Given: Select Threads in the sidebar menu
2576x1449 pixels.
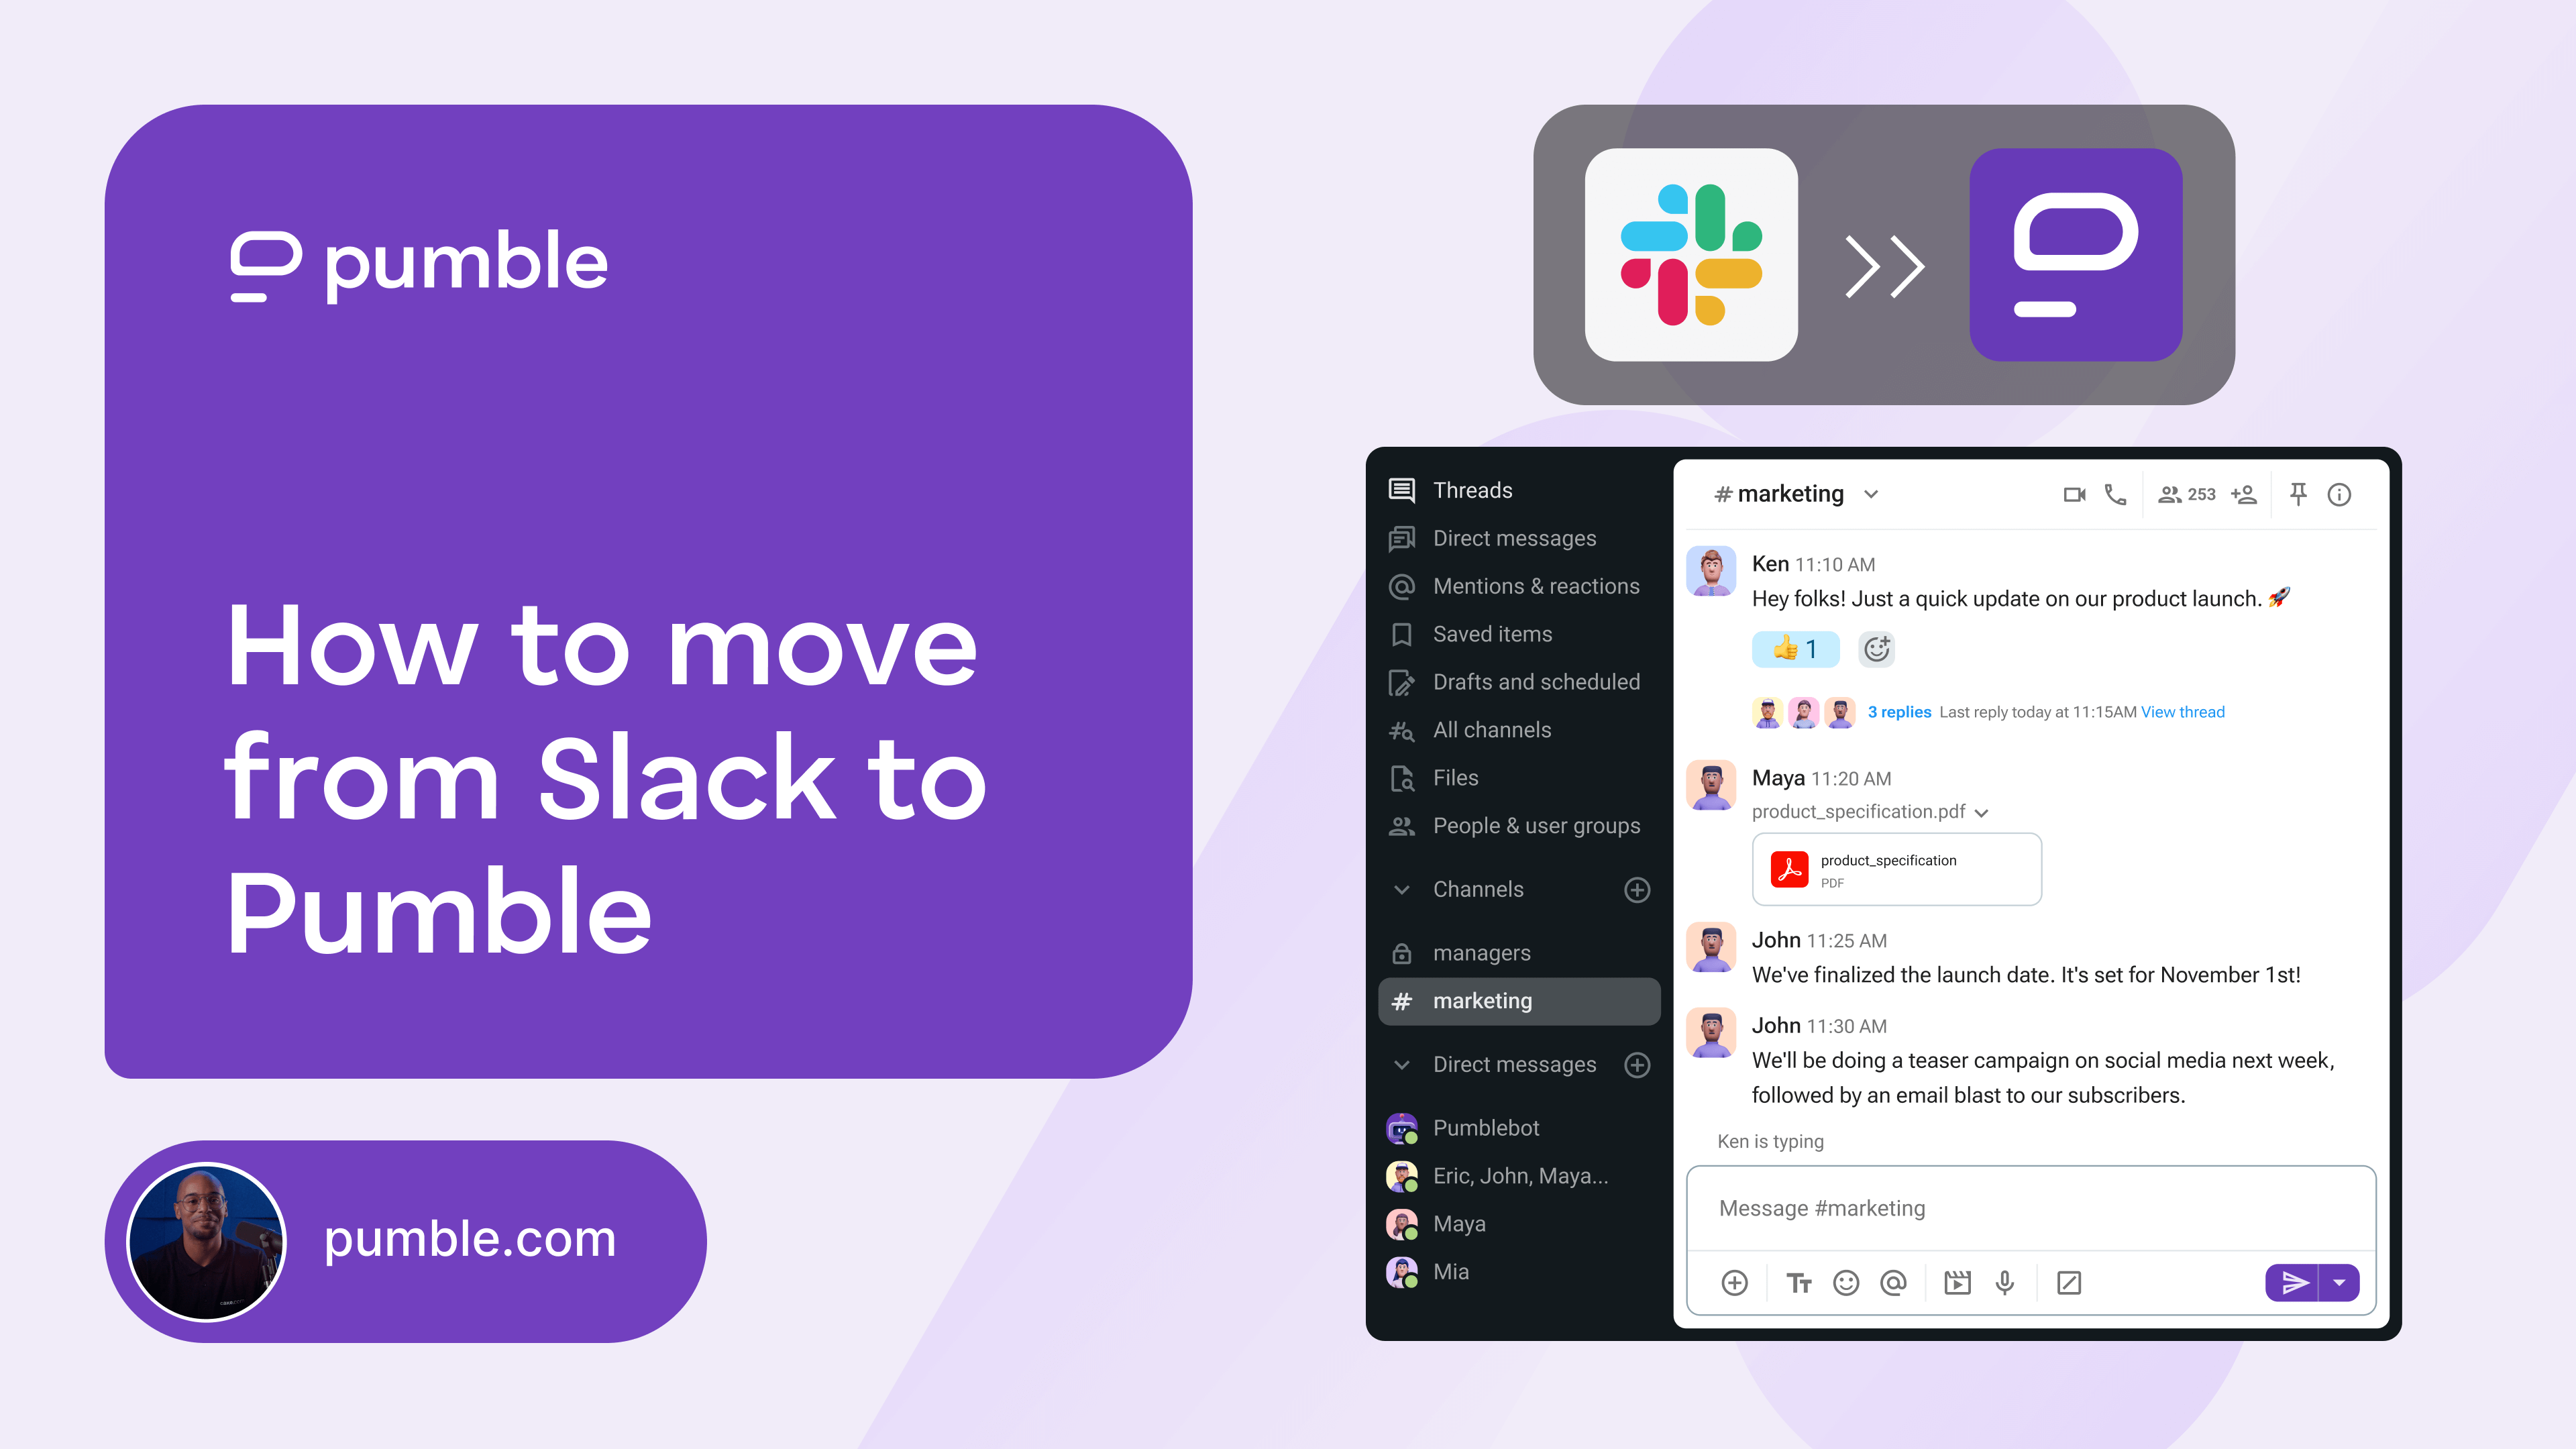Looking at the screenshot, I should (x=1474, y=490).
